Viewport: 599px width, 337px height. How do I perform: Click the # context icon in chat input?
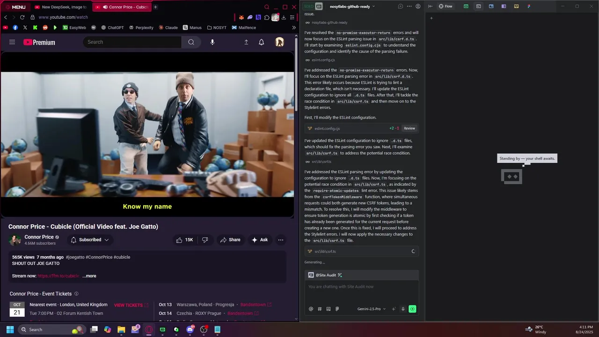click(x=320, y=309)
